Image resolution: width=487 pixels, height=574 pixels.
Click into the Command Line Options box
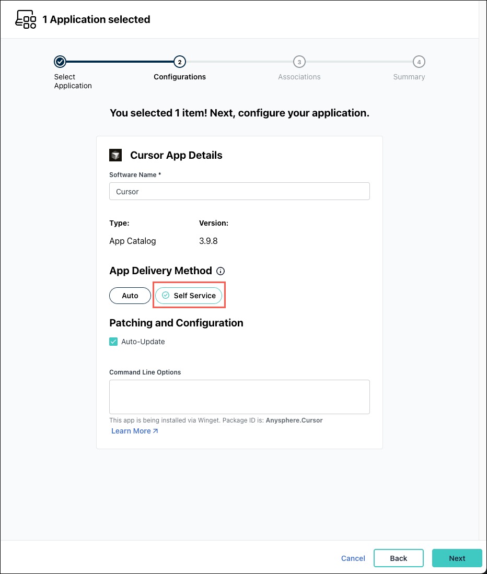(239, 397)
